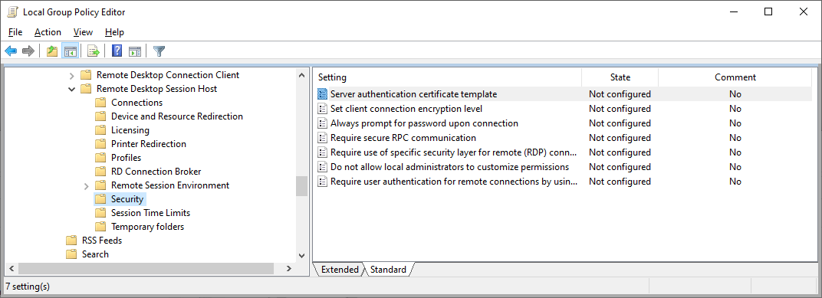The width and height of the screenshot is (822, 298).
Task: Click the Forward arrow toolbar icon
Action: pos(28,51)
